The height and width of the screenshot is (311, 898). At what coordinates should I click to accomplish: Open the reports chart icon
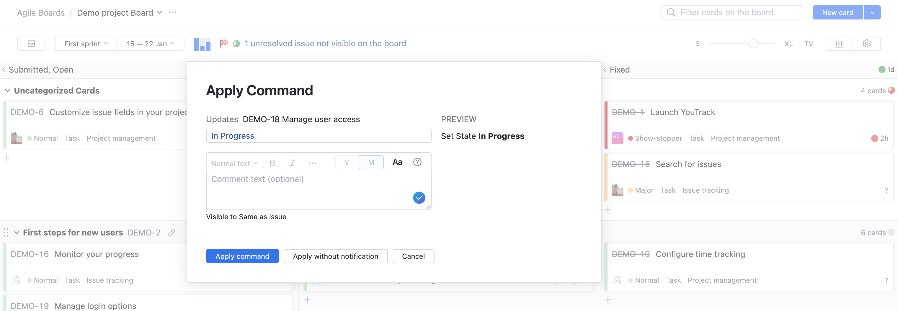[x=839, y=44]
